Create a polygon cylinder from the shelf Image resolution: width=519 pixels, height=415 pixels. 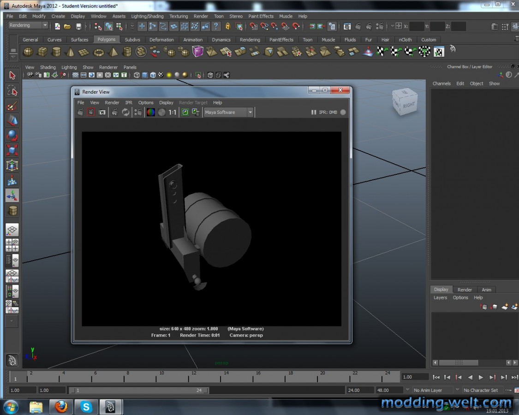point(57,52)
